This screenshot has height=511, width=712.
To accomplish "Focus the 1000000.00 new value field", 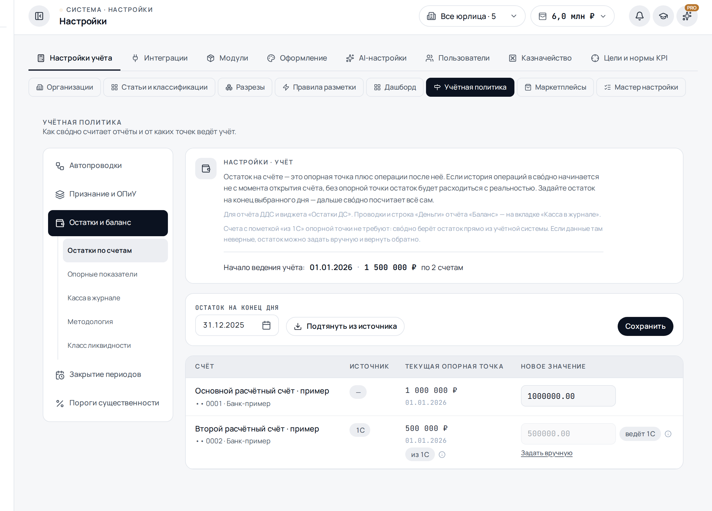I will (x=568, y=396).
